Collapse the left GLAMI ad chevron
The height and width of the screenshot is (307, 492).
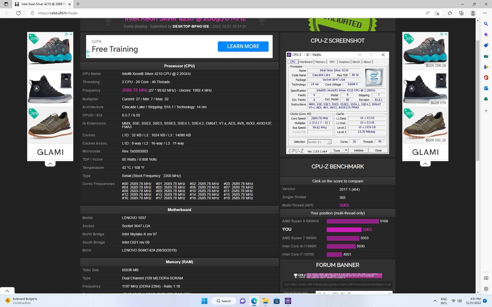(x=50, y=164)
